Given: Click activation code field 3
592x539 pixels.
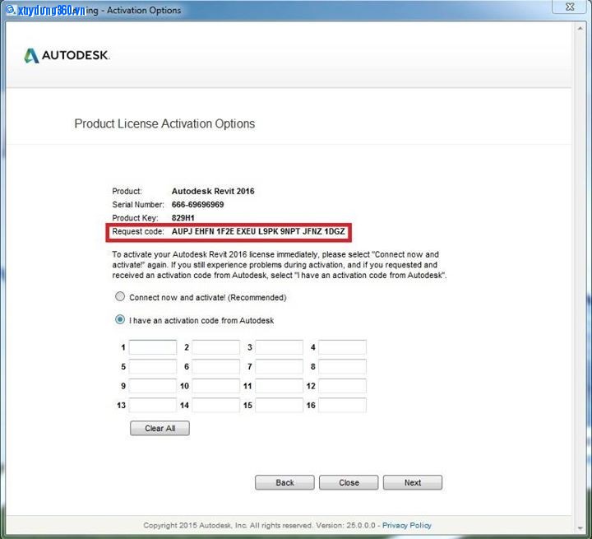Looking at the screenshot, I should click(x=280, y=347).
